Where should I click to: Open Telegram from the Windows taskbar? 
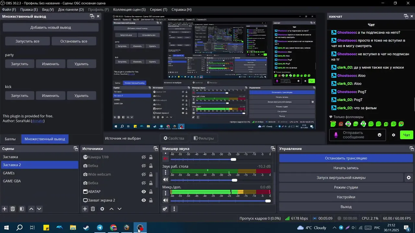tap(100, 228)
